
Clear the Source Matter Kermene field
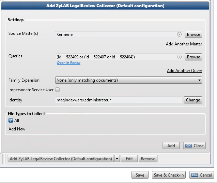(179, 34)
